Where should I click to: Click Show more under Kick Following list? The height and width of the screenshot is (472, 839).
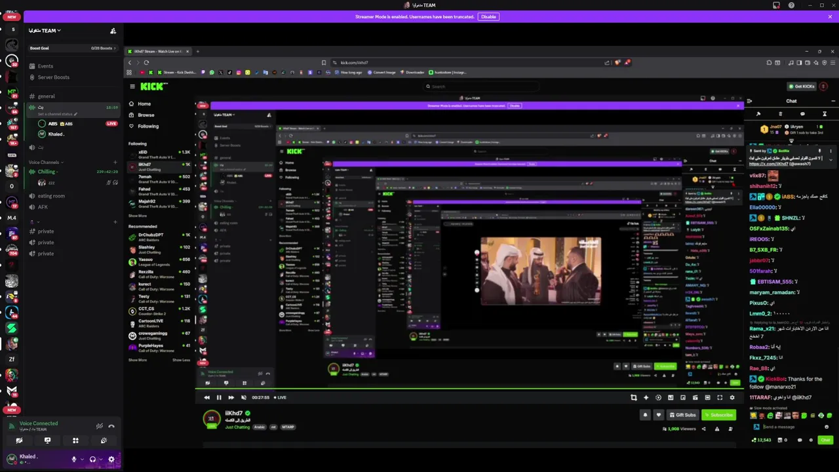tap(137, 216)
